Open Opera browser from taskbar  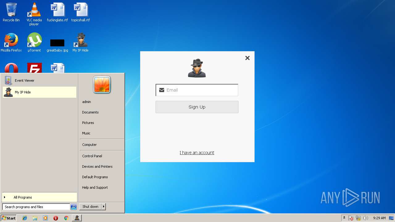tap(56, 218)
